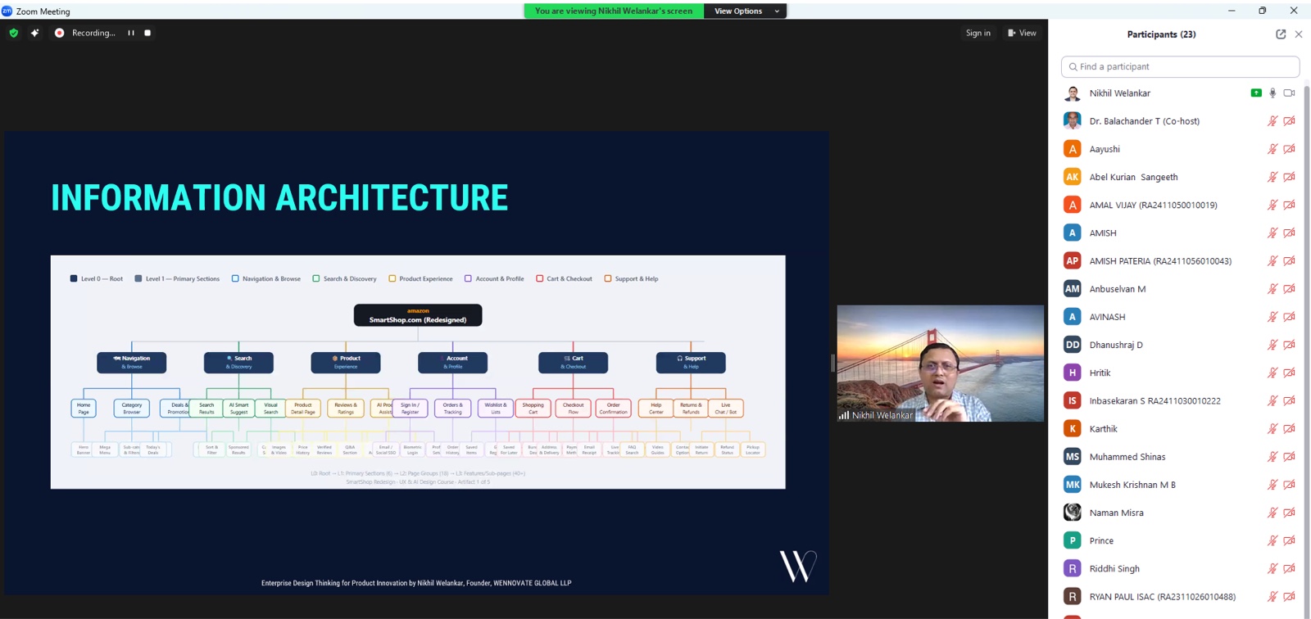Click Prince's video off icon
Screen dimensions: 1311x619
[1289, 540]
